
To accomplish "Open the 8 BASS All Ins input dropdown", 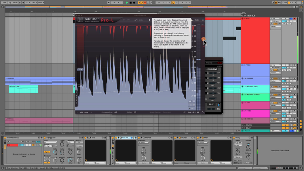I will tap(275, 19).
